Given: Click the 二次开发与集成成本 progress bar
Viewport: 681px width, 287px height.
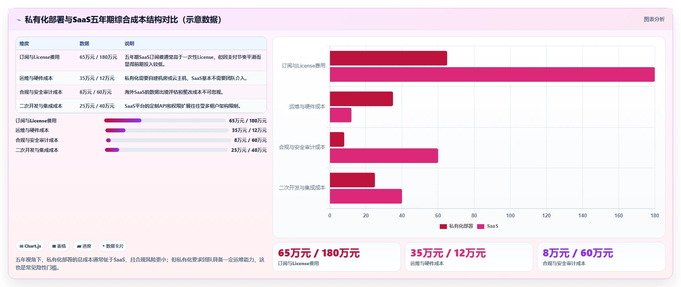Looking at the screenshot, I should pos(166,150).
